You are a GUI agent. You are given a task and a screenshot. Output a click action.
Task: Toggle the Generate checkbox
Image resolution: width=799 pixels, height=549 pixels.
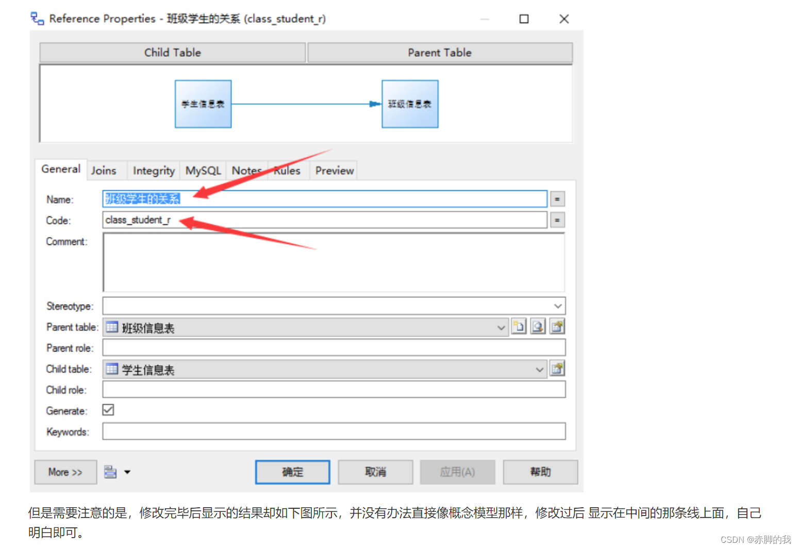(x=108, y=410)
